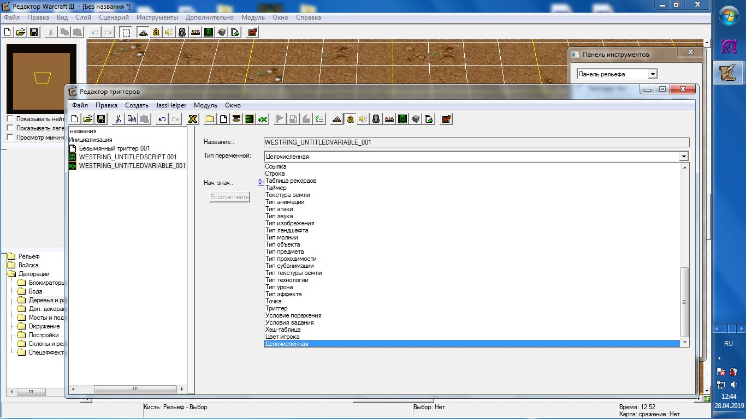Open Terrain Editor icon in main toolbar

143,32
